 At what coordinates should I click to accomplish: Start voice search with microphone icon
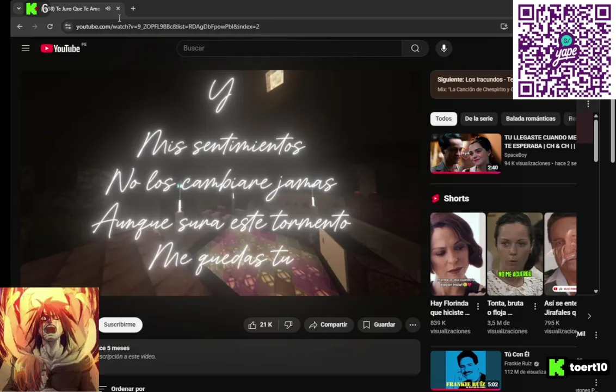[443, 48]
